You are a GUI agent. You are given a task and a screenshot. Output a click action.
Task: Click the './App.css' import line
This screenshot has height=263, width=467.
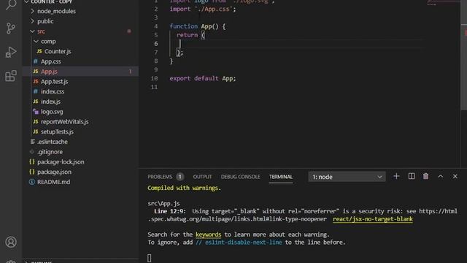pyautogui.click(x=203, y=9)
